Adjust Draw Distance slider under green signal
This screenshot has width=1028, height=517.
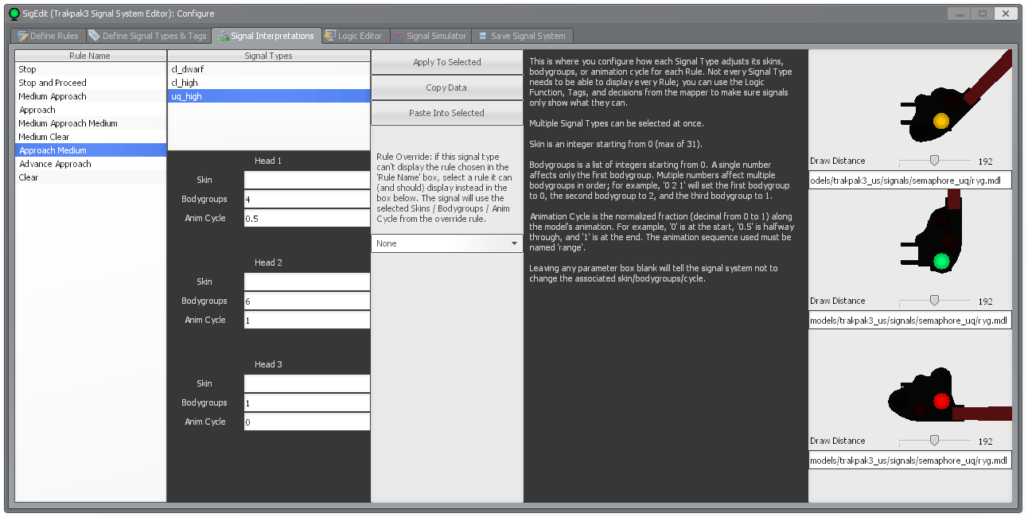point(934,301)
